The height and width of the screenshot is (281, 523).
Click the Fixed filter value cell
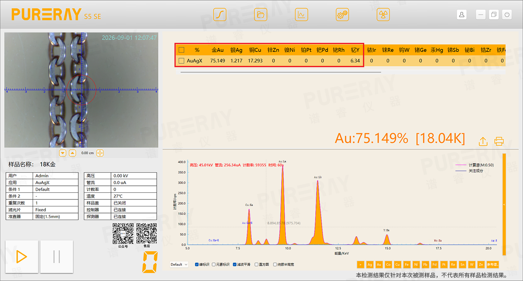[56, 210]
